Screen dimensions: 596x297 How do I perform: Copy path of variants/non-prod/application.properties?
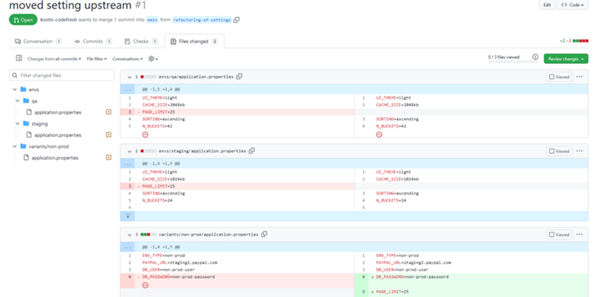click(264, 235)
